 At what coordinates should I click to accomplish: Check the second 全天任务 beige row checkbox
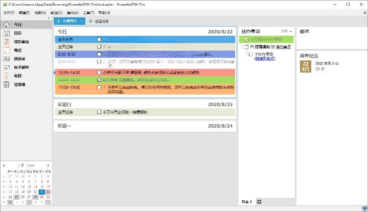99,46
